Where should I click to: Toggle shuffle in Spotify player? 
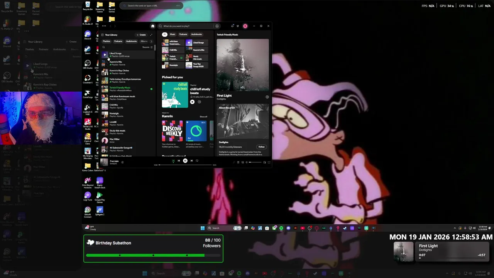tap(173, 161)
